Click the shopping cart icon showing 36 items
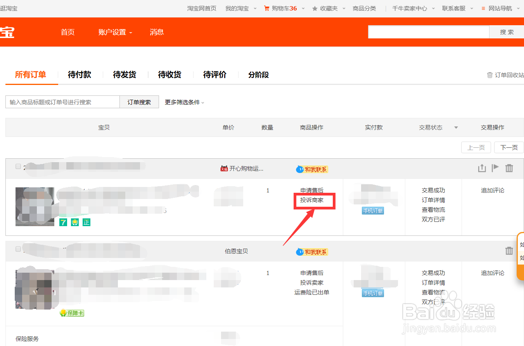This screenshot has height=346, width=524. 267,8
